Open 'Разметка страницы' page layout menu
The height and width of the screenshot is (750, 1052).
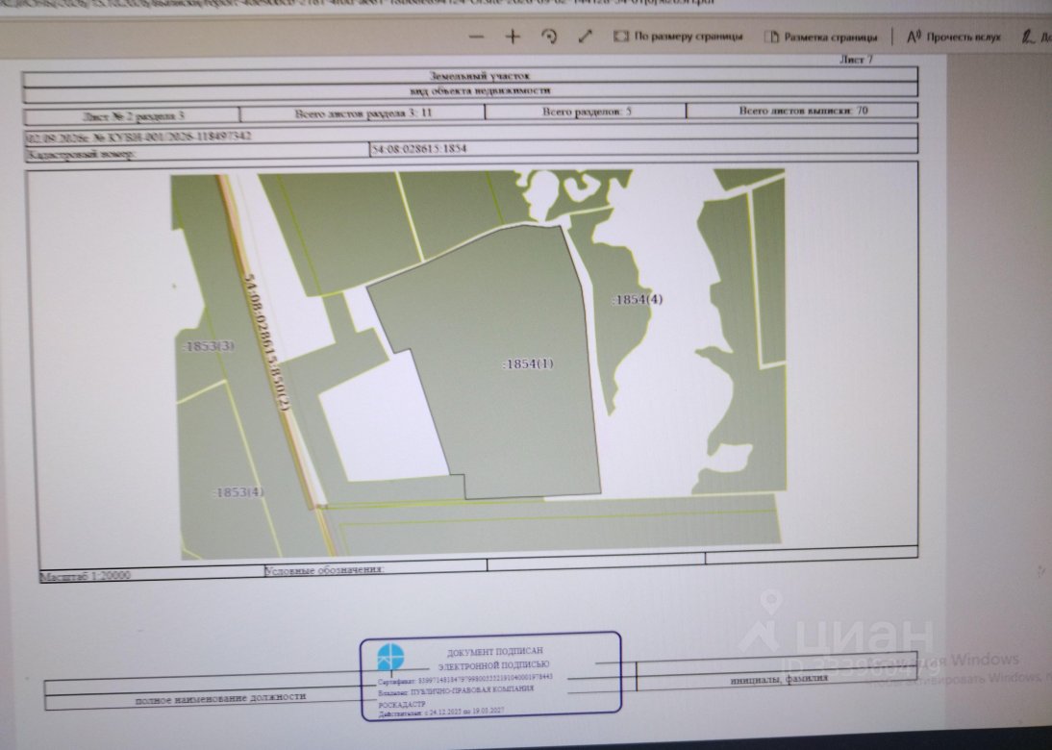pos(820,37)
